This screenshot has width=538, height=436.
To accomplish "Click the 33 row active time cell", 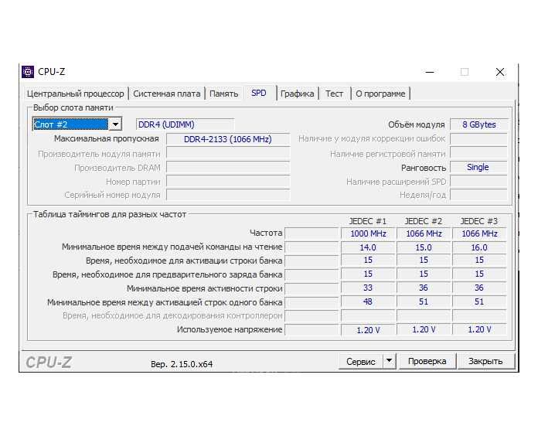I will [368, 288].
